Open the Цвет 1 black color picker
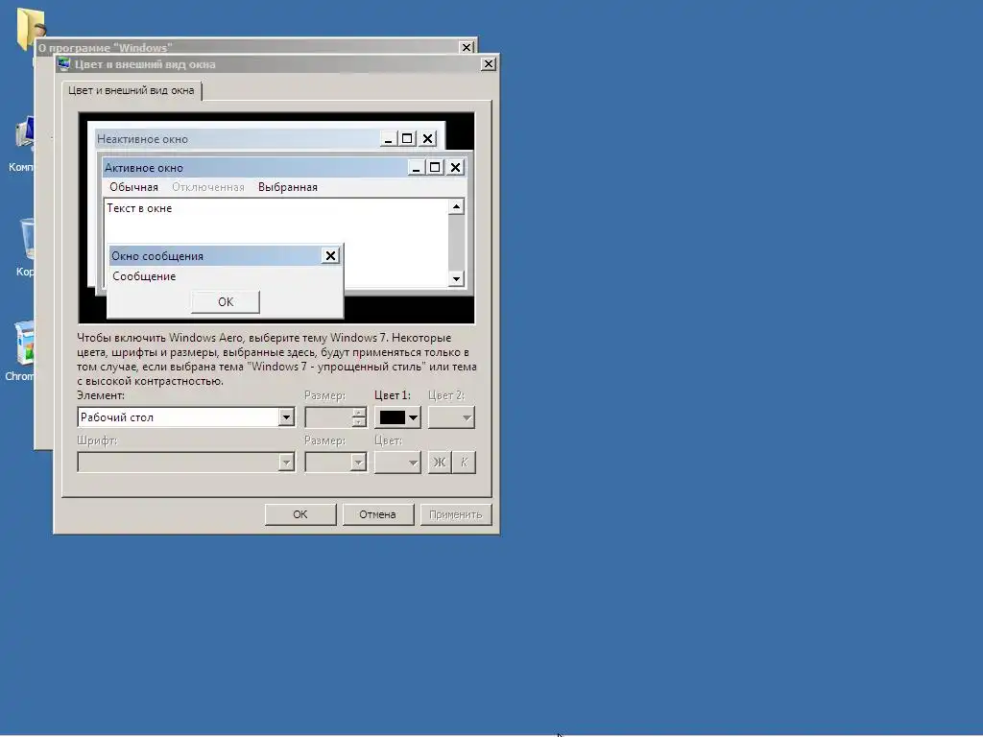The image size is (983, 737). 397,417
